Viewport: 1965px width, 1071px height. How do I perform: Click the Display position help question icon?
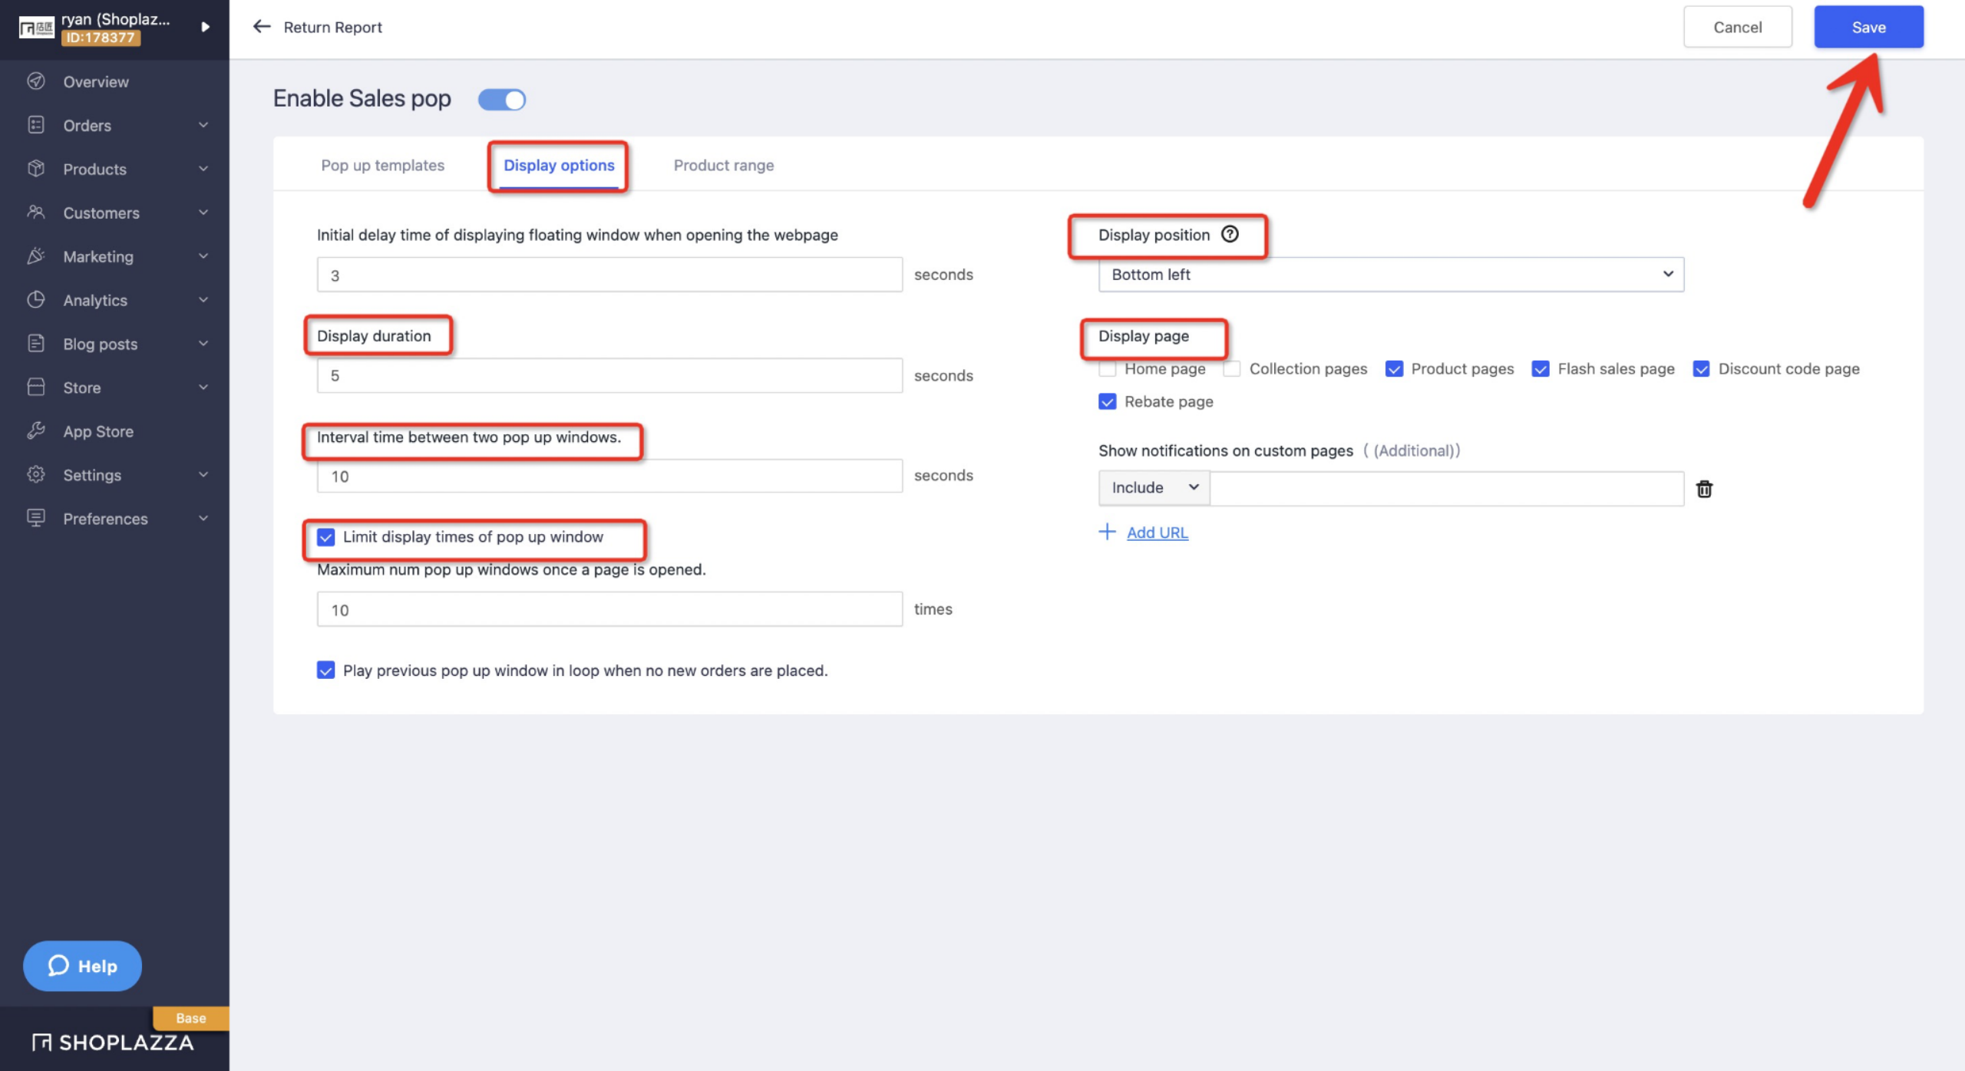click(1230, 234)
